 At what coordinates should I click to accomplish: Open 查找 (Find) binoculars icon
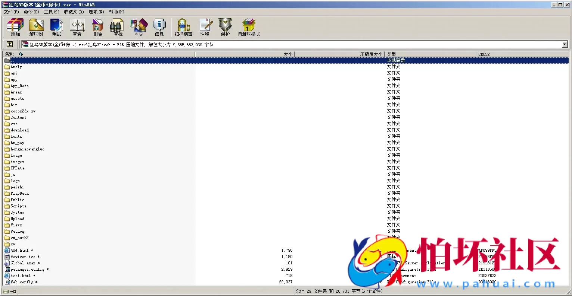(x=118, y=27)
